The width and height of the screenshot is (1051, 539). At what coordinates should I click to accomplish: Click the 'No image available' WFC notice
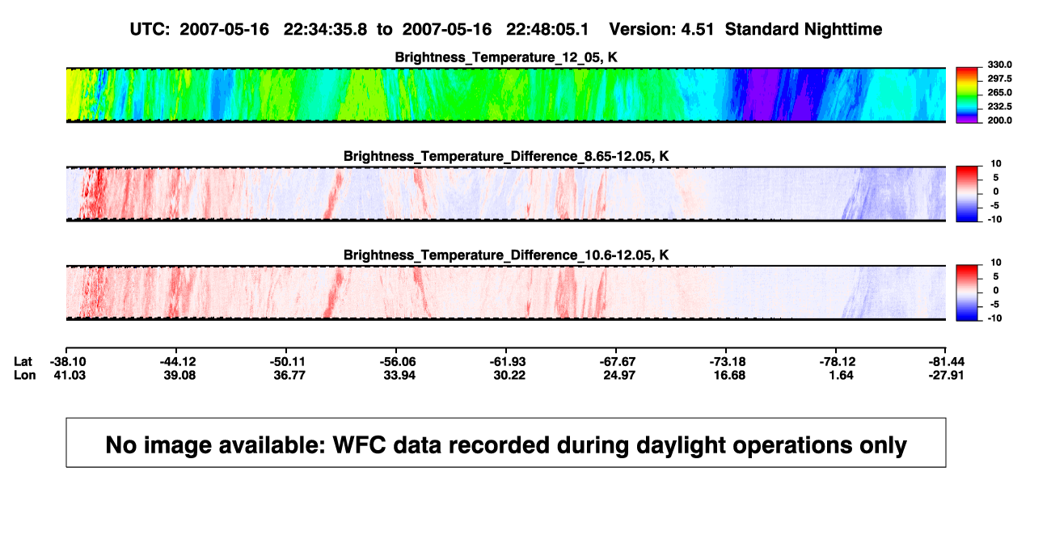pyautogui.click(x=506, y=443)
